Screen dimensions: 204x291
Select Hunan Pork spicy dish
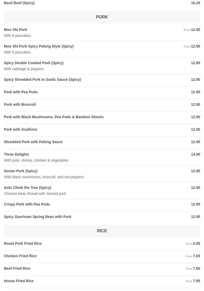click(x=21, y=171)
